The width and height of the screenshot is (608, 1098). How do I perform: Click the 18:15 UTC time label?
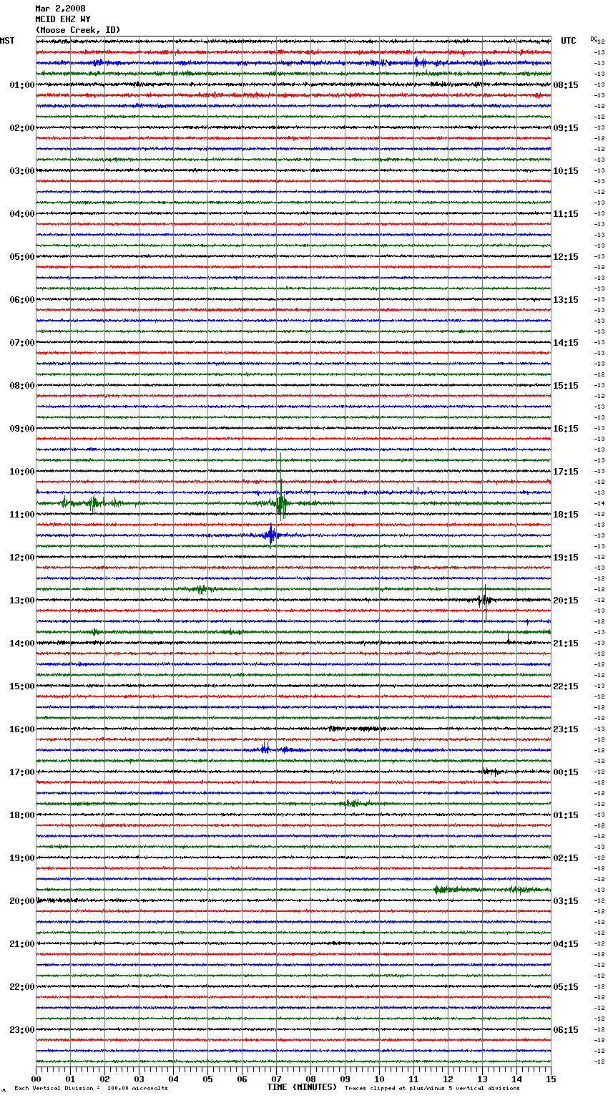click(566, 515)
